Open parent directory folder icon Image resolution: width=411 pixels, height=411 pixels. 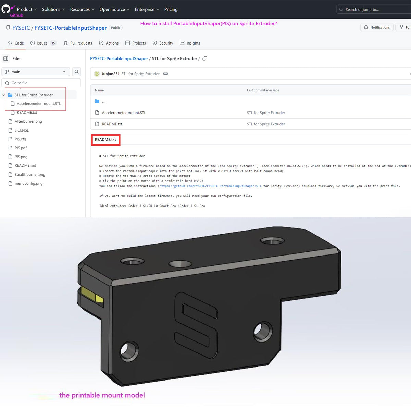click(97, 101)
